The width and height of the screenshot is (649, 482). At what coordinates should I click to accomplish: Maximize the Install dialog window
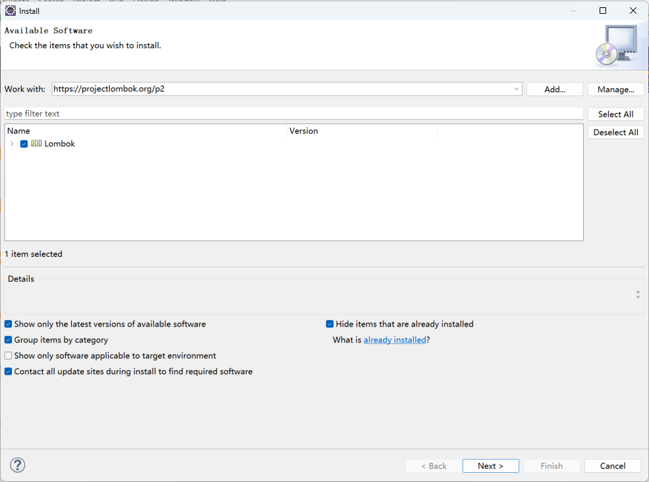click(x=603, y=11)
